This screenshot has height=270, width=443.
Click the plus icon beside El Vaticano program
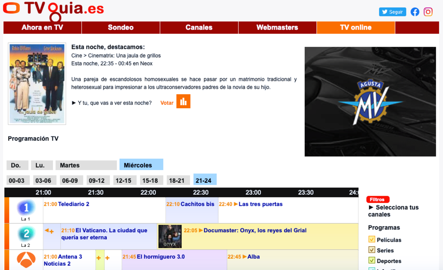(51, 231)
